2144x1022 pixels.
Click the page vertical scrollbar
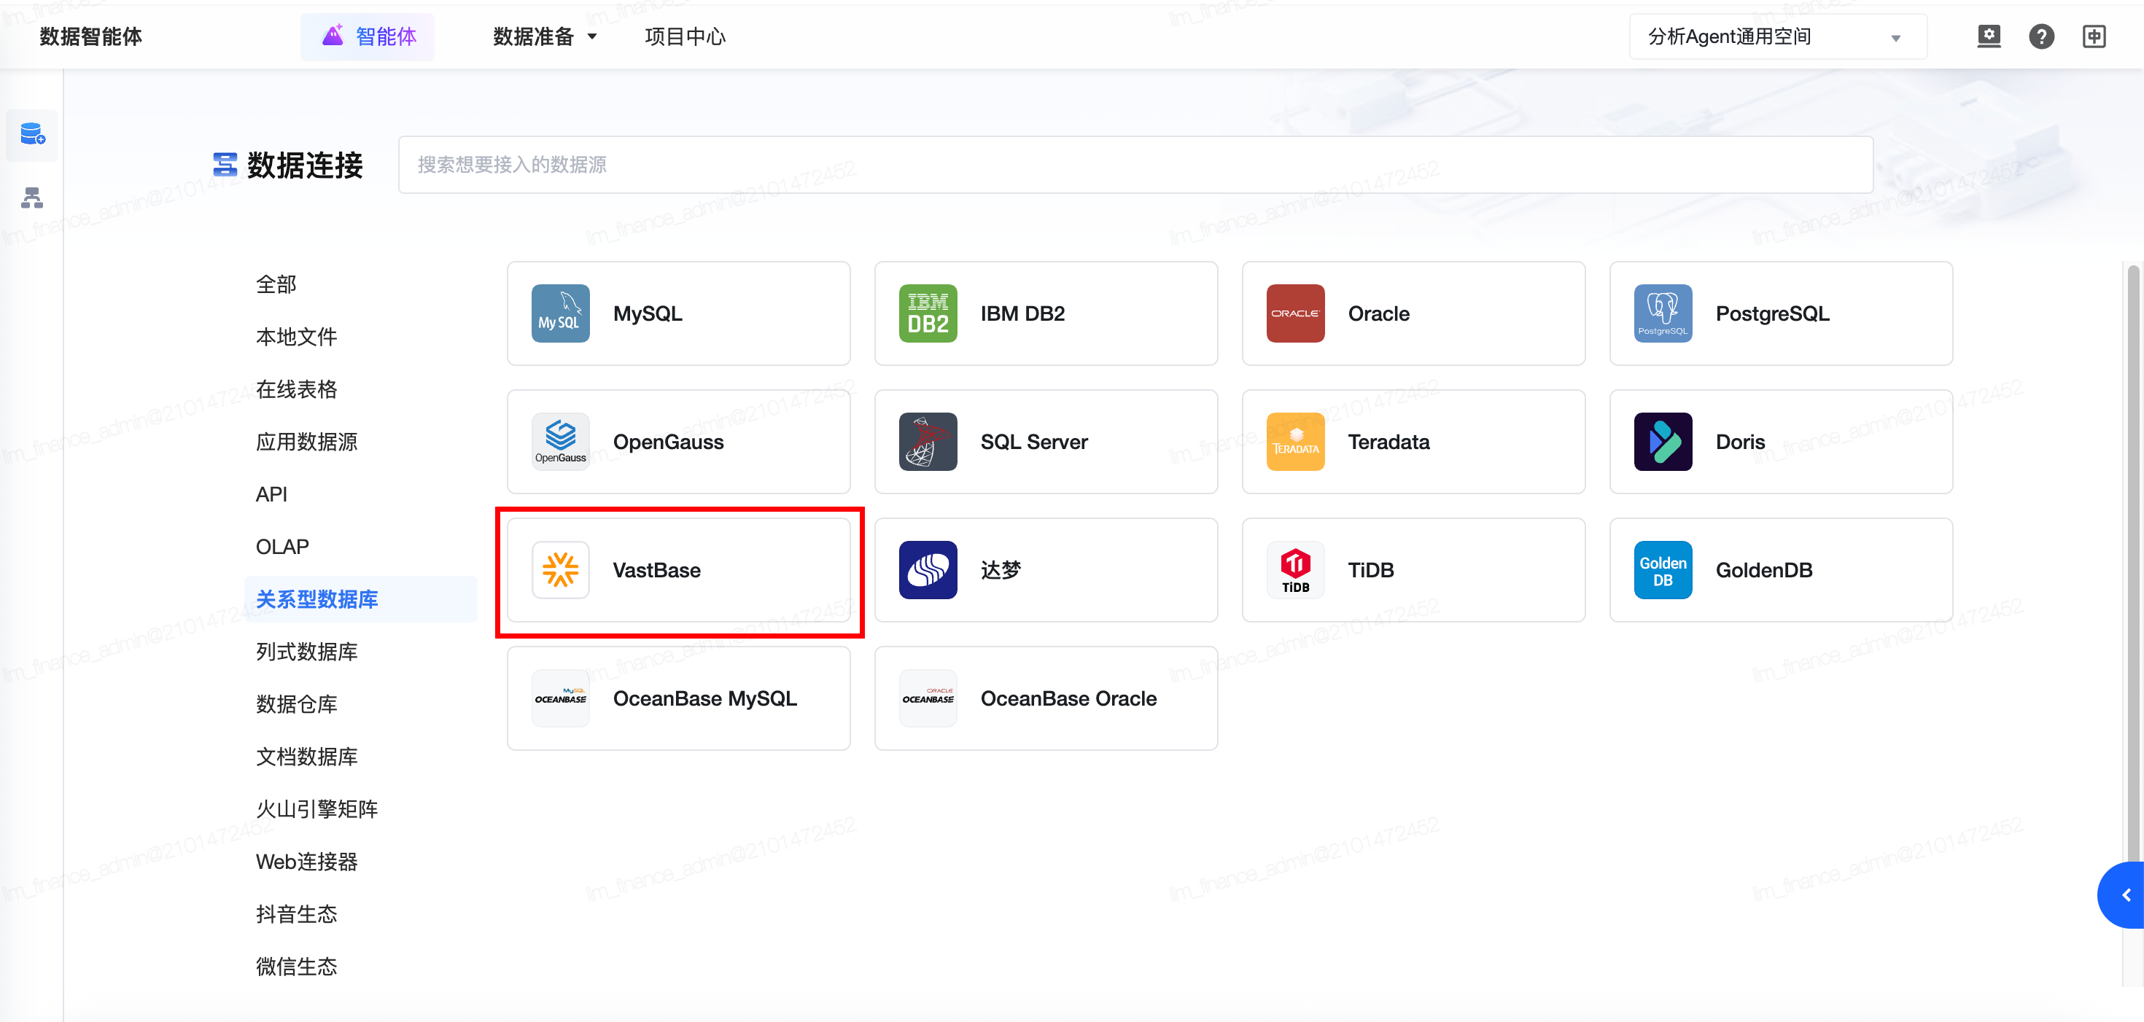click(x=2132, y=562)
